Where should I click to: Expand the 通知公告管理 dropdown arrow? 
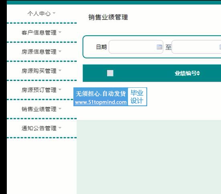tap(60, 127)
